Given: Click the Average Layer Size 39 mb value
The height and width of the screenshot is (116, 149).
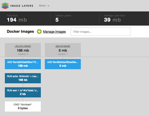Looking at the screenshot, I should tap(112, 20).
